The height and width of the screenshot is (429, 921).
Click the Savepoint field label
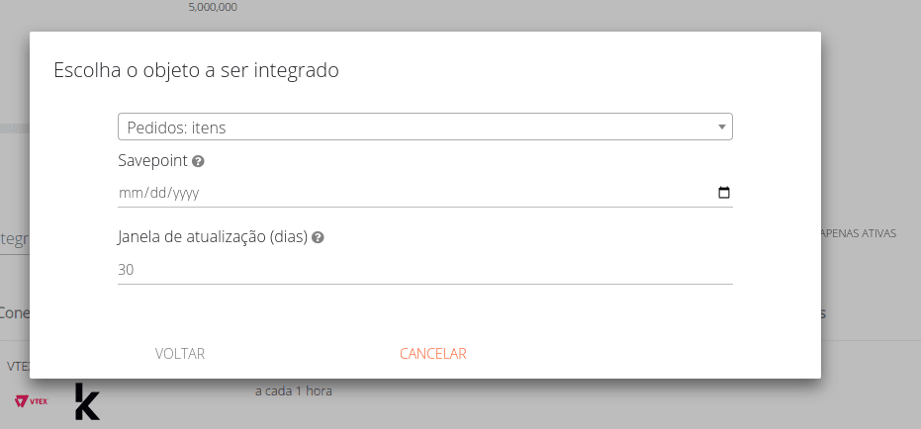pos(152,160)
